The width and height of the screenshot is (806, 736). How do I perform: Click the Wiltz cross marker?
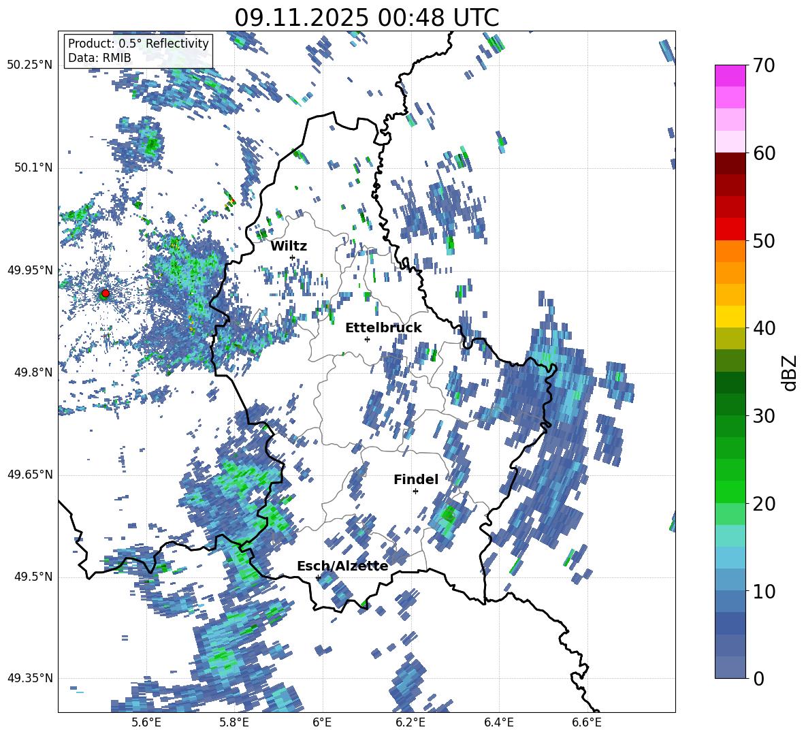(293, 257)
